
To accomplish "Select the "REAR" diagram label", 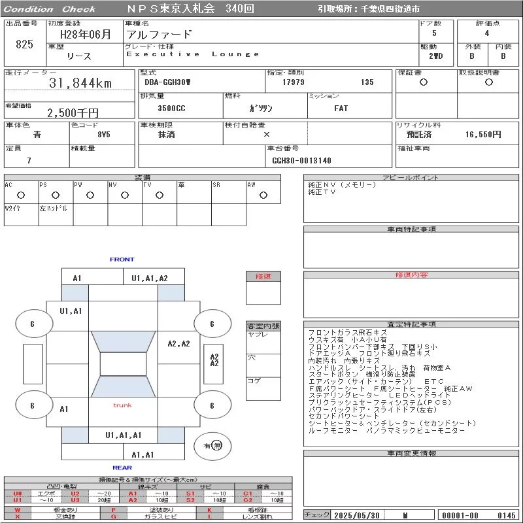I will pos(122,467).
